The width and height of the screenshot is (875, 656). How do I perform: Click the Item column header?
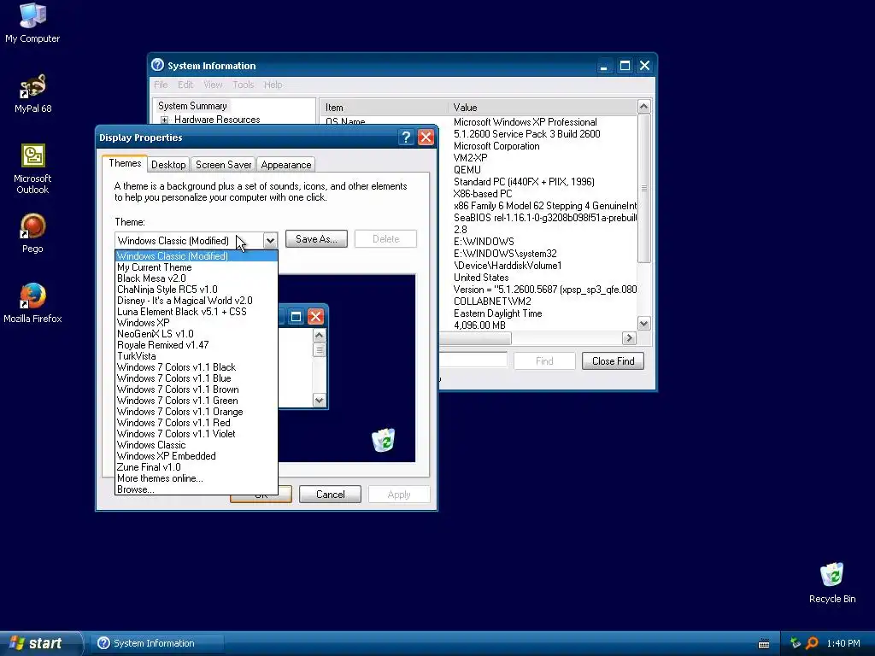point(383,107)
